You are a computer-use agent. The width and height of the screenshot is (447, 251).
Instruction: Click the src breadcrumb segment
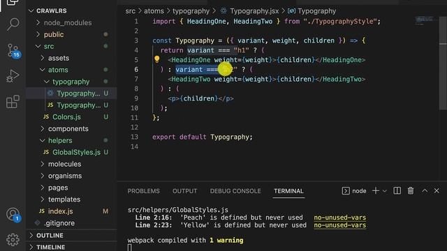click(x=131, y=11)
